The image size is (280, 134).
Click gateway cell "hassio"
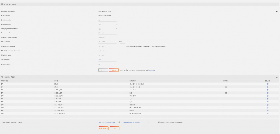(x=132, y=111)
